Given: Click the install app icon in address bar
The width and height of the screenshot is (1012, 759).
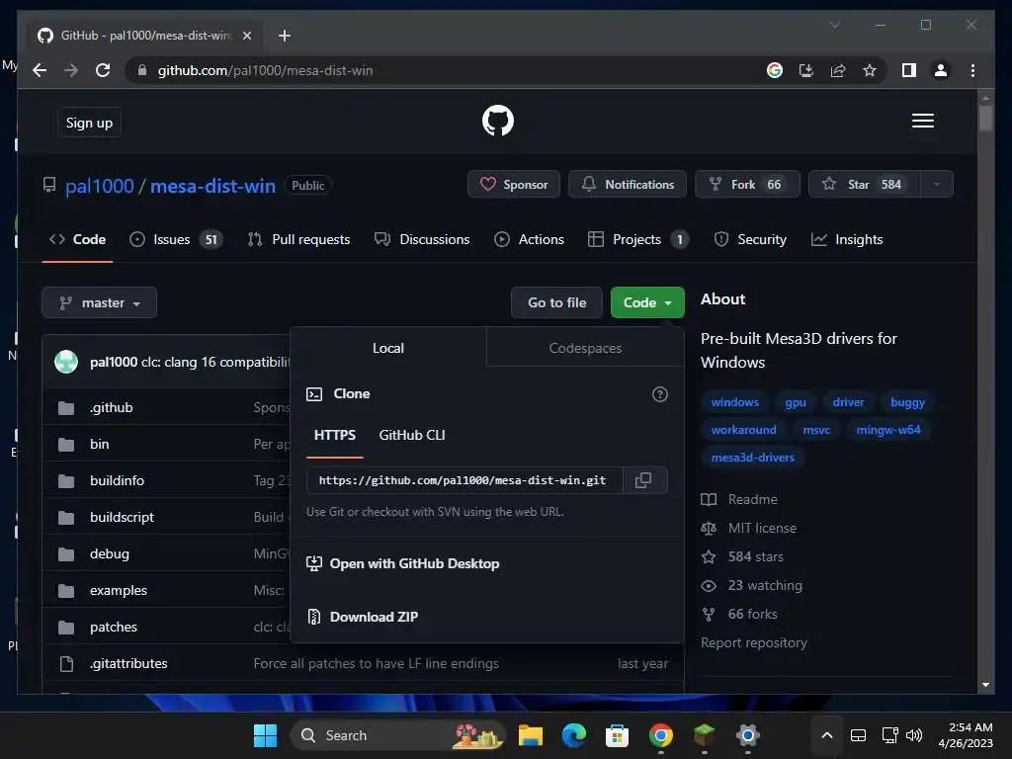Looking at the screenshot, I should tap(806, 70).
